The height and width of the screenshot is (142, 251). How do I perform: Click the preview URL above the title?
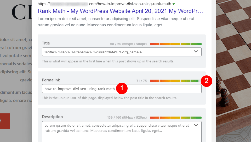coord(105,4)
